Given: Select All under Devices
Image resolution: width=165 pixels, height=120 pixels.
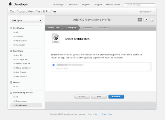Looking at the screenshot, I should pos(17,87).
